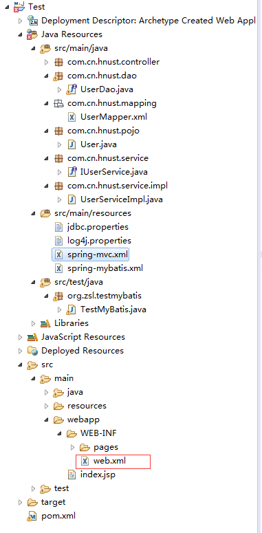Select the 'spring-mybatis.xml' file name
262x533 pixels.
coord(105,268)
